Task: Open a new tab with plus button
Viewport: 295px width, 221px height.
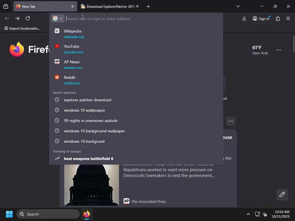Action: coord(148,7)
